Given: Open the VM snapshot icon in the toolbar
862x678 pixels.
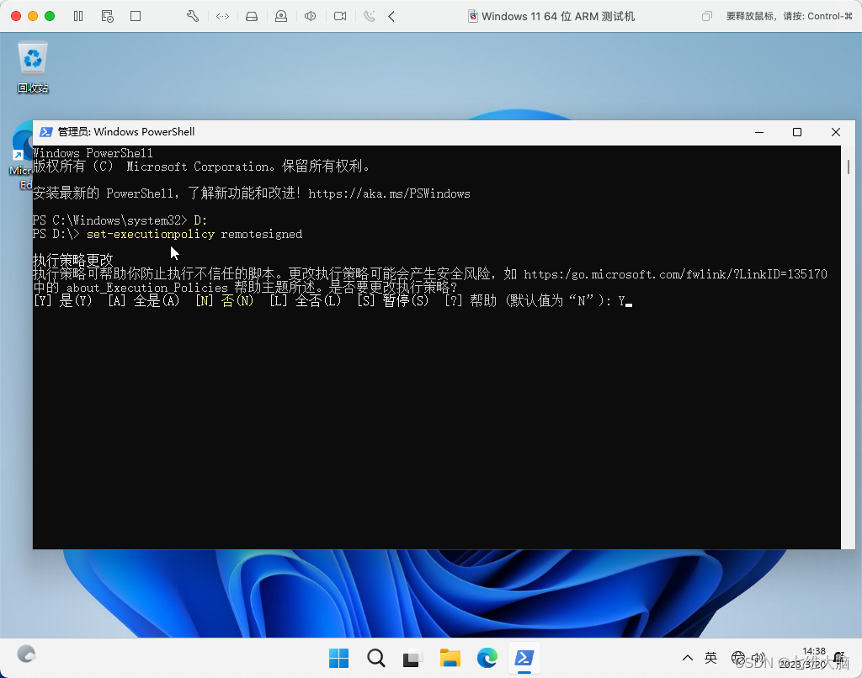Looking at the screenshot, I should coord(107,16).
